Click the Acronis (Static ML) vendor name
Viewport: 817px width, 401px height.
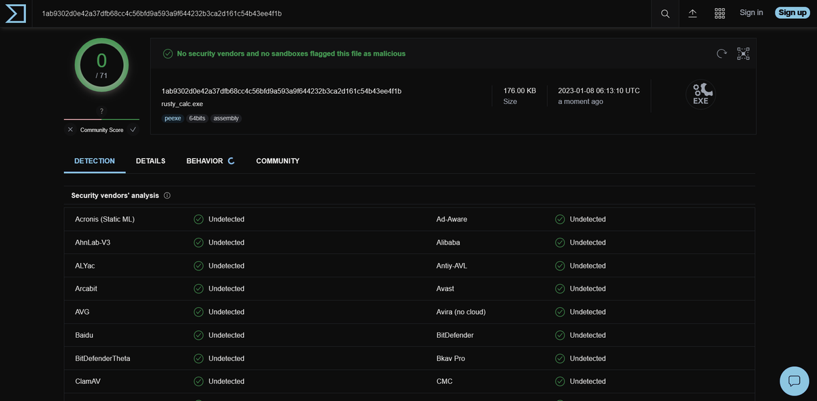105,220
